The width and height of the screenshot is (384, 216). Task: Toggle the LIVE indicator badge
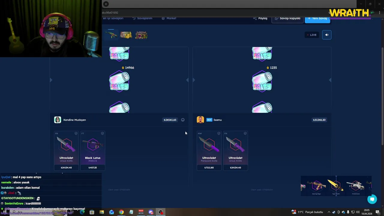(x=312, y=35)
